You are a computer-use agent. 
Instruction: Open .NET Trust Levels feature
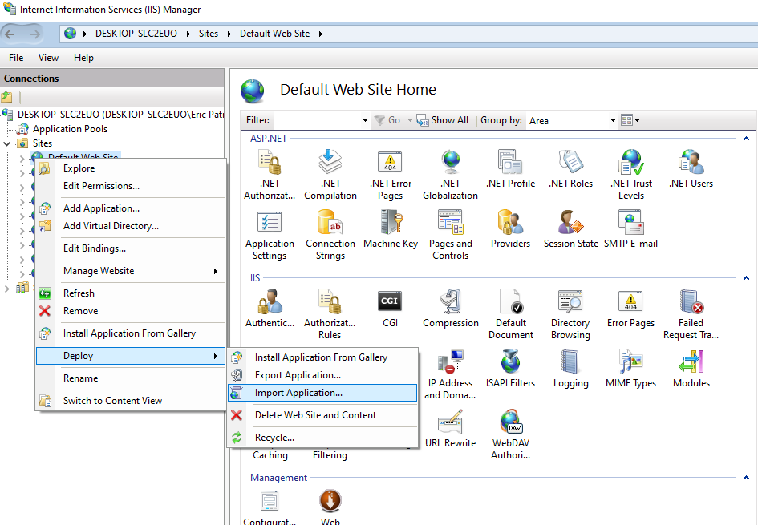point(630,175)
